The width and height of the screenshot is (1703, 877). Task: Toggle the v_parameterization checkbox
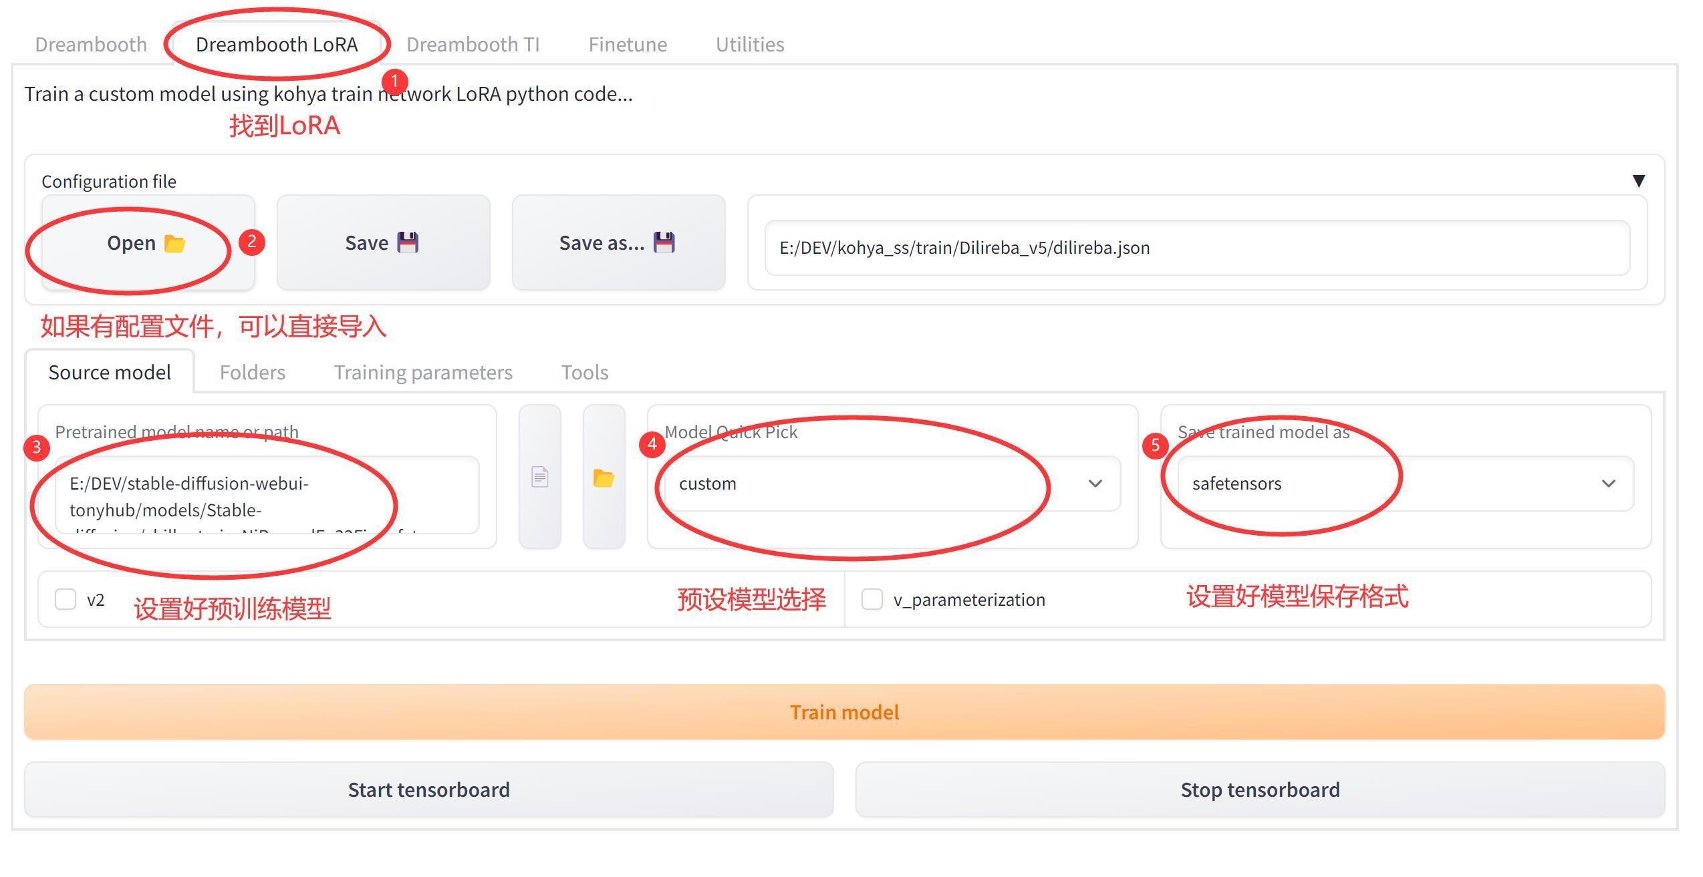pyautogui.click(x=872, y=599)
